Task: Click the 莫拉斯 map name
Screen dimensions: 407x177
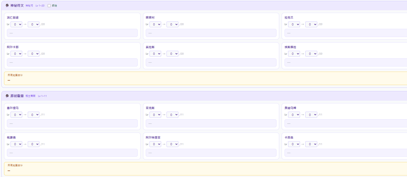Action: coord(150,47)
